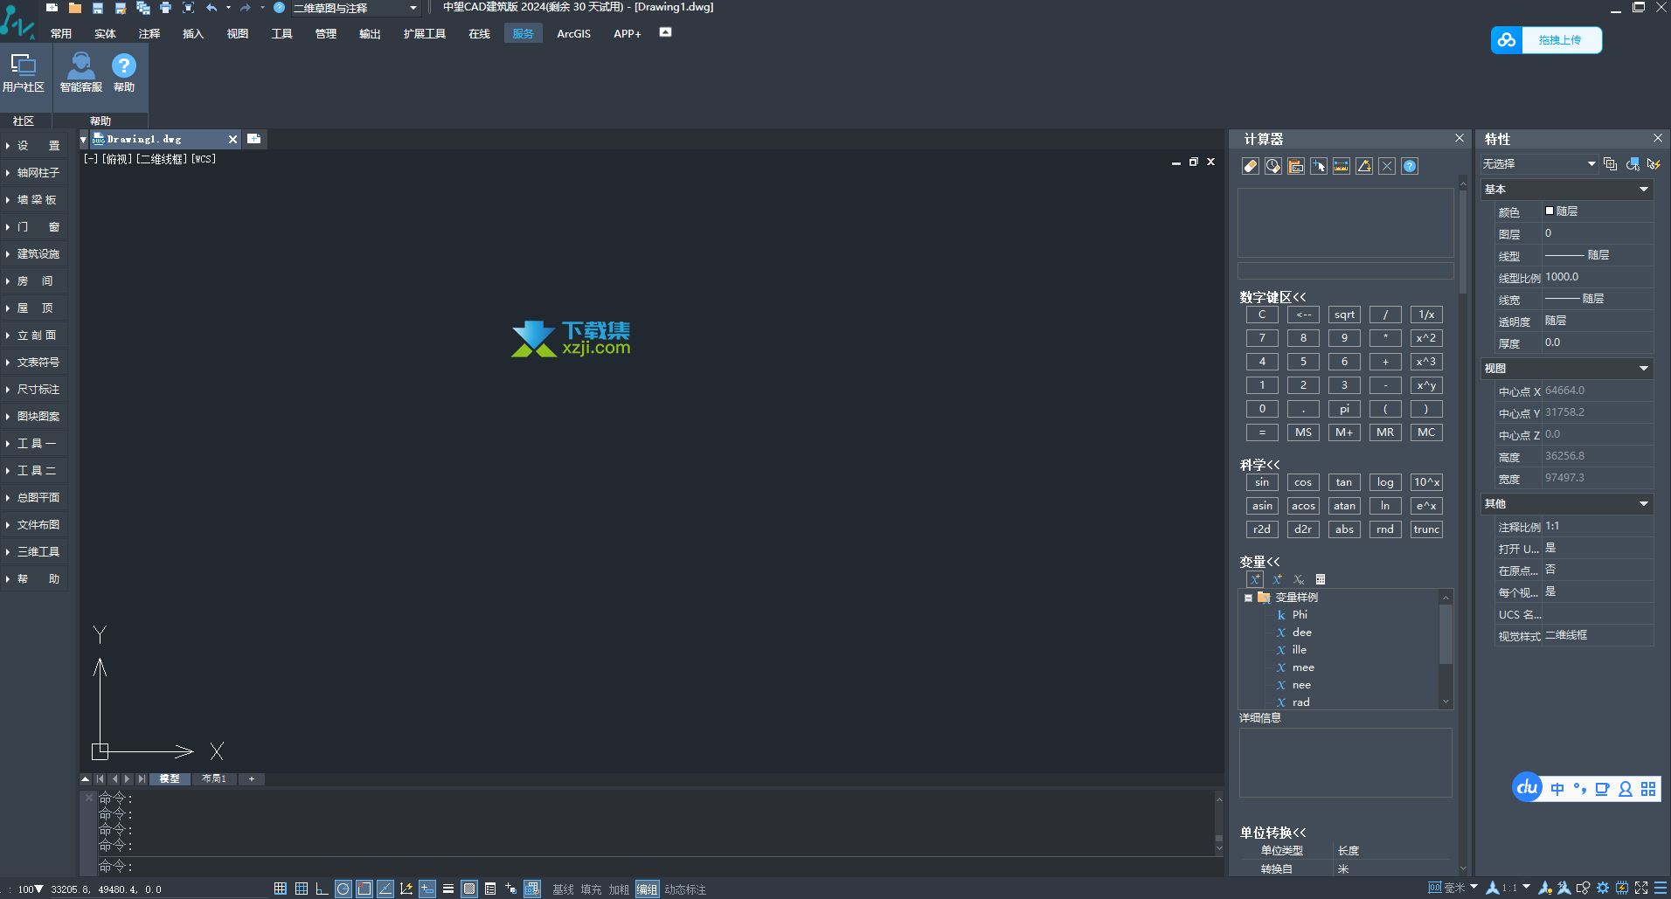
Task: Collapse the 变量样例 tree folder
Action: click(1248, 598)
